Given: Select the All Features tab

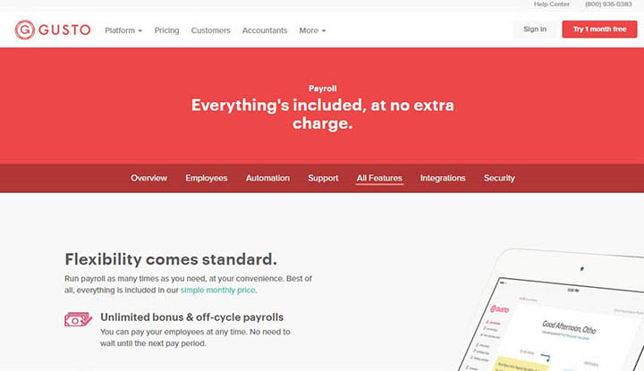Looking at the screenshot, I should (379, 178).
